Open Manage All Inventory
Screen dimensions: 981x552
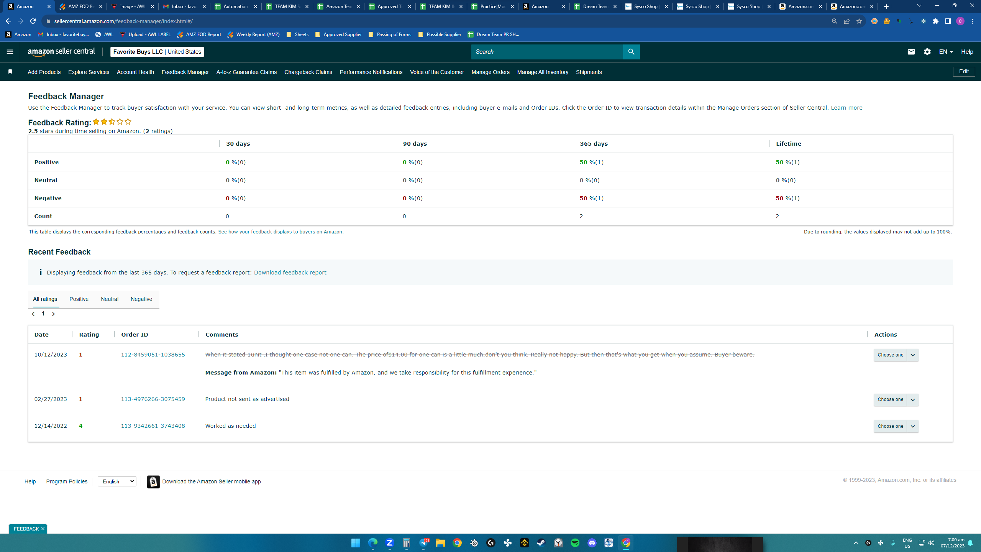pos(543,72)
